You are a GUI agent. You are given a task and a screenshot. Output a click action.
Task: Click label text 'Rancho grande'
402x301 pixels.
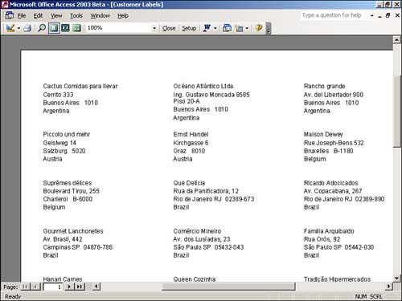(324, 86)
